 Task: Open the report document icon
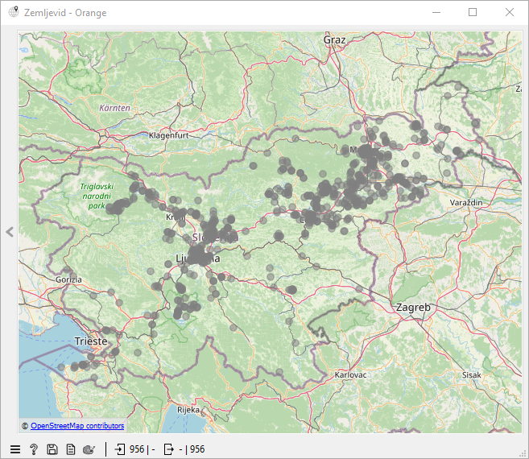pos(71,449)
